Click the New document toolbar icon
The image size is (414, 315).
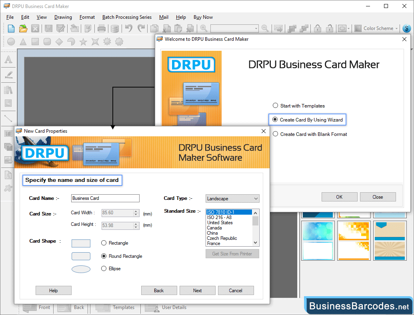click(x=11, y=28)
